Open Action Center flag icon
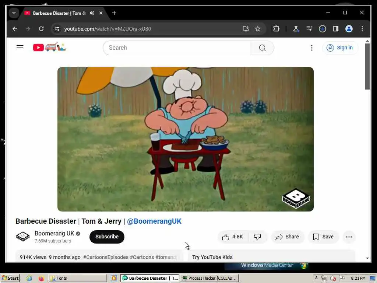Viewport: 377px width, 283px height. pos(342,278)
